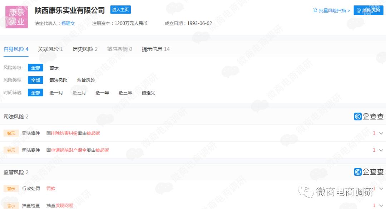The image size is (386, 209).
Task: Open the 抽查发现问题 inspection detail
Action: click(60, 205)
